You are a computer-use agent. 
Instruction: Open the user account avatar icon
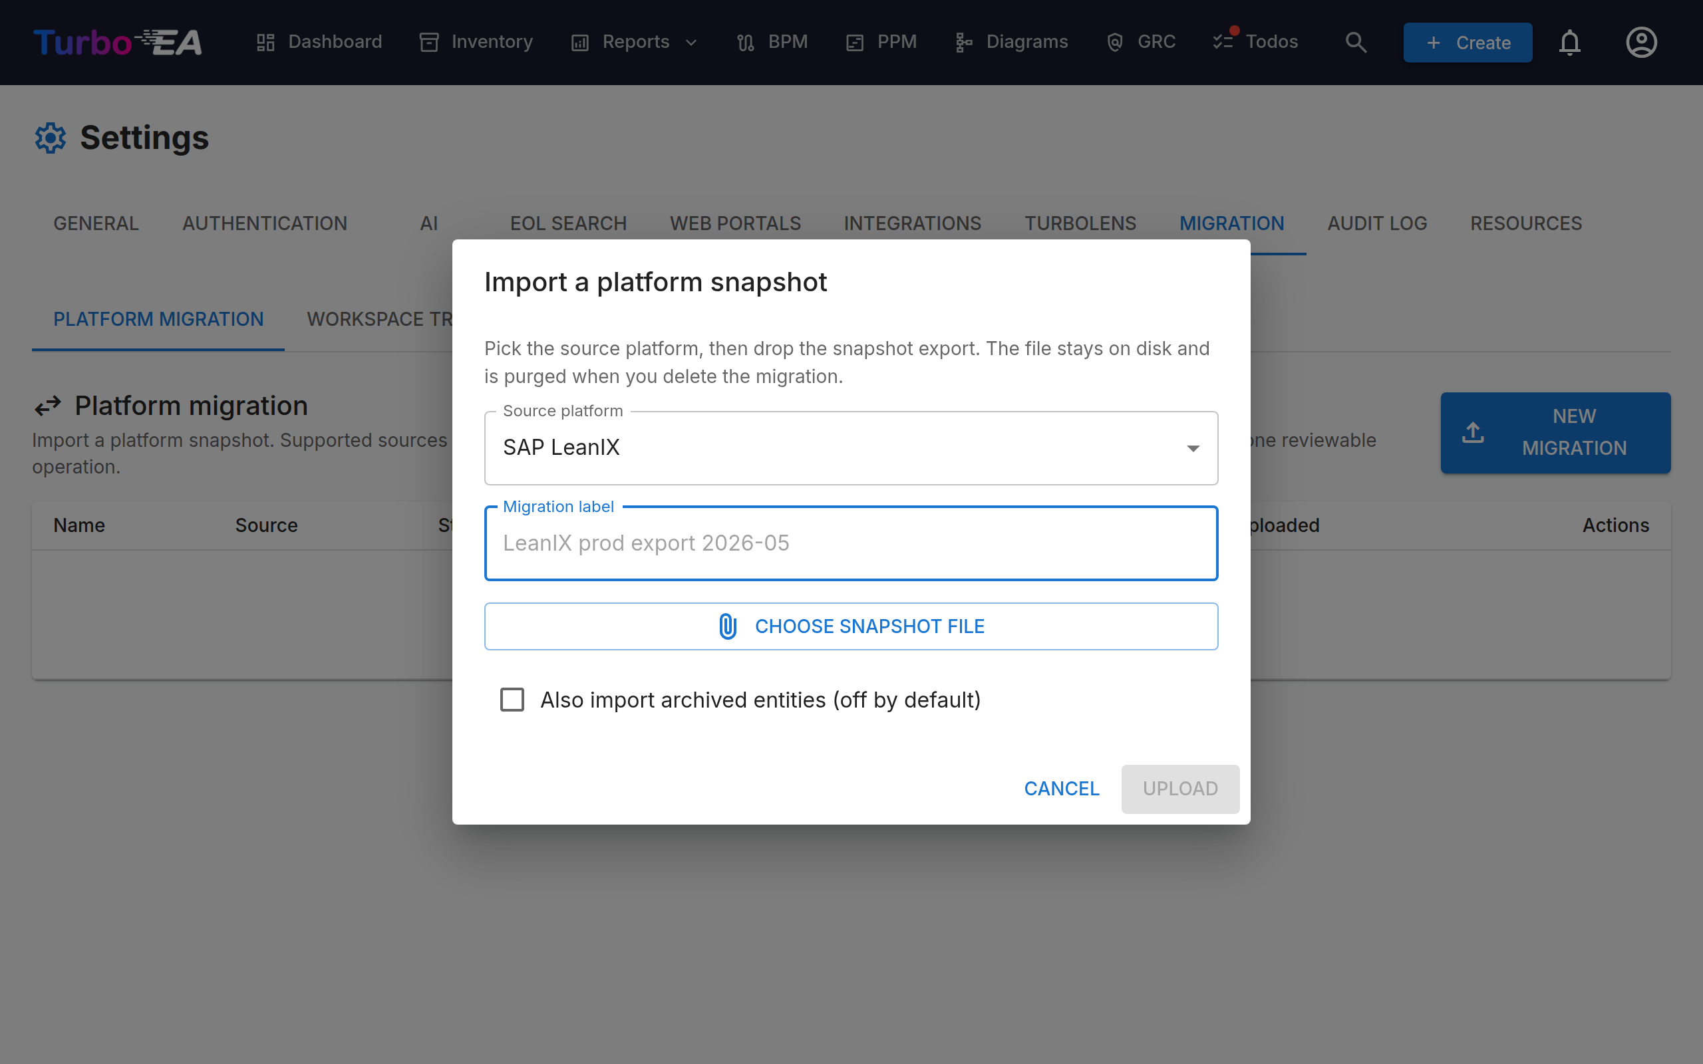[x=1641, y=42]
